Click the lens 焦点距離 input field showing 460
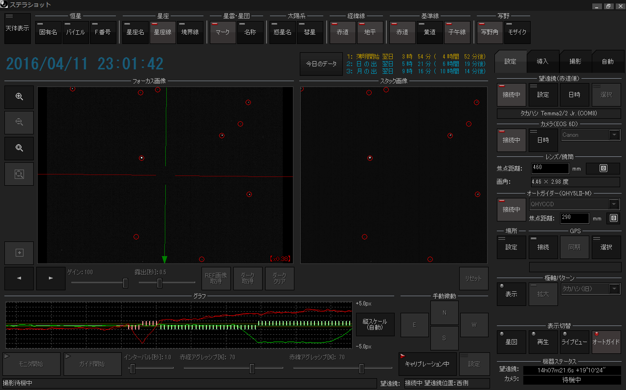Viewport: 626px width, 390px height. [550, 169]
